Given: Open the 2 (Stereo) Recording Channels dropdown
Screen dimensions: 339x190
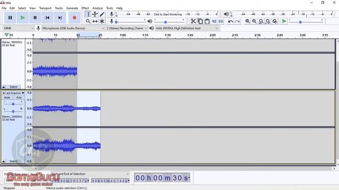Looking at the screenshot, I should (127, 28).
